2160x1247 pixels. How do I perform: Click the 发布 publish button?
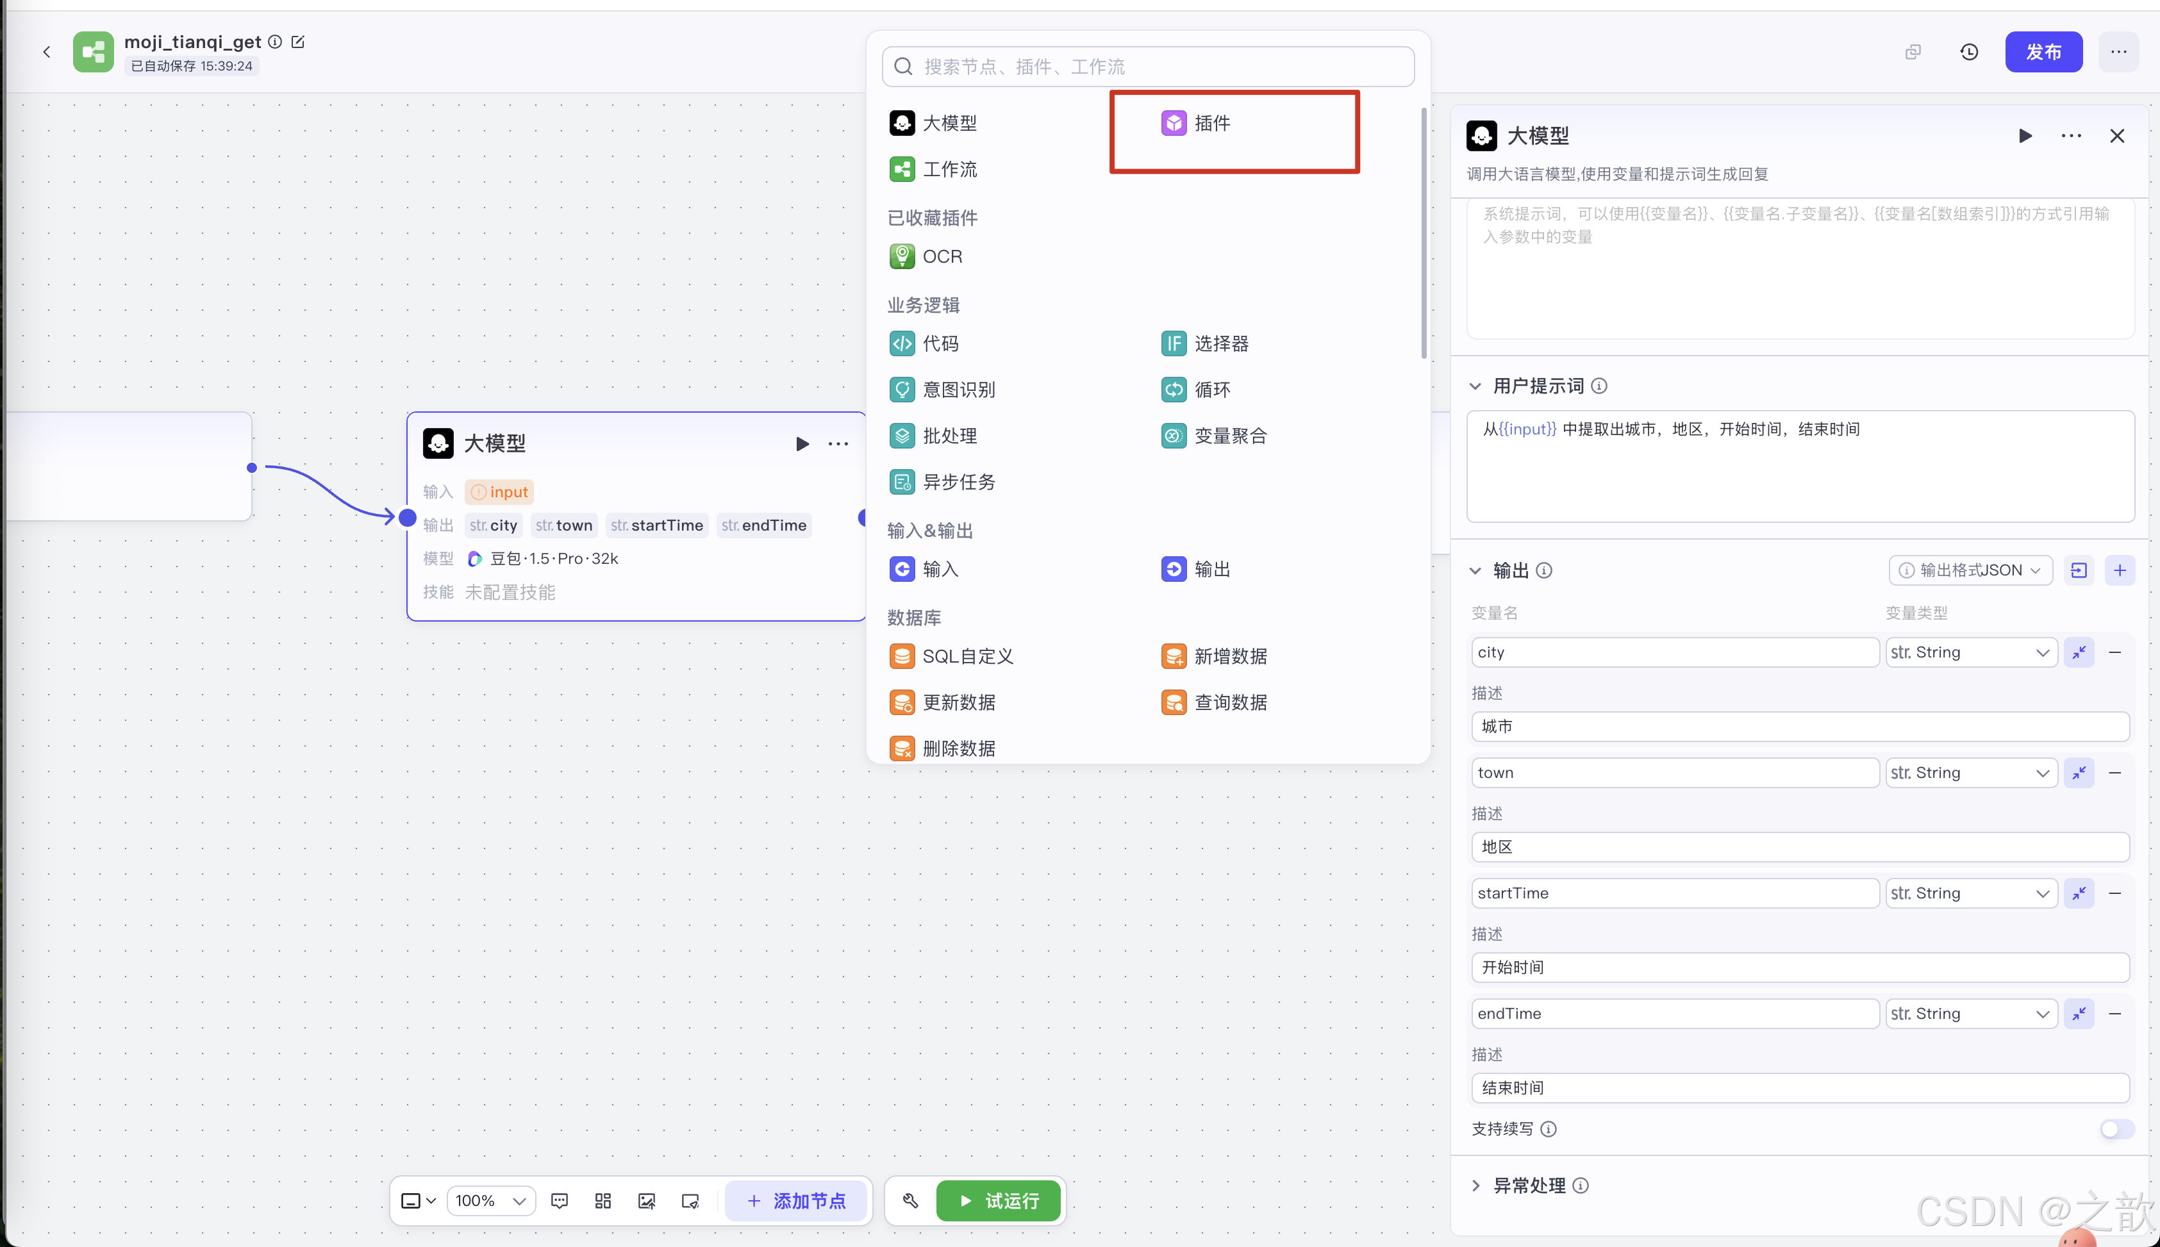(x=2045, y=51)
